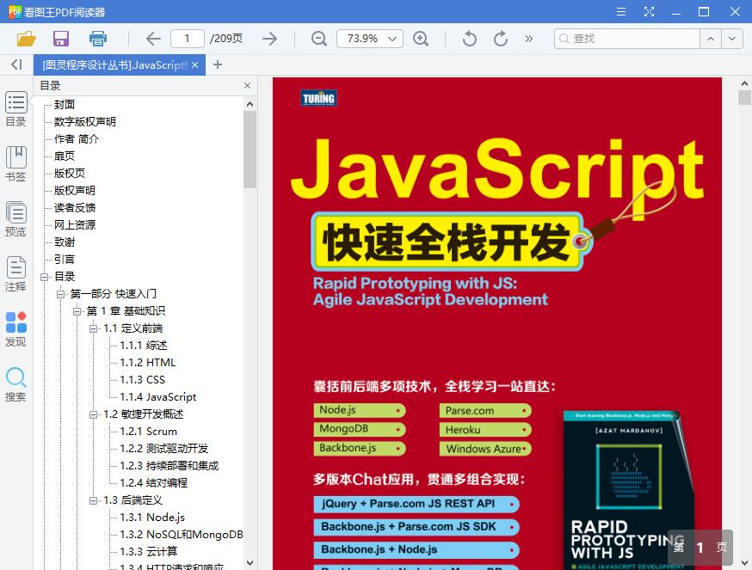752x570 pixels.
Task: Select 1.1.1 综述 outline entry
Action: click(x=144, y=345)
